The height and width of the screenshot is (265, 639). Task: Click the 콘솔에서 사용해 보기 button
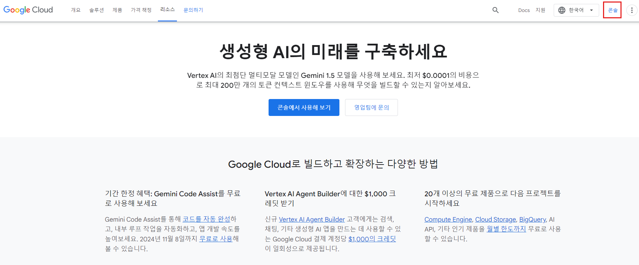coord(304,107)
